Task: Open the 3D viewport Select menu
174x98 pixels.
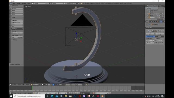Action: pyautogui.click(x=19, y=85)
